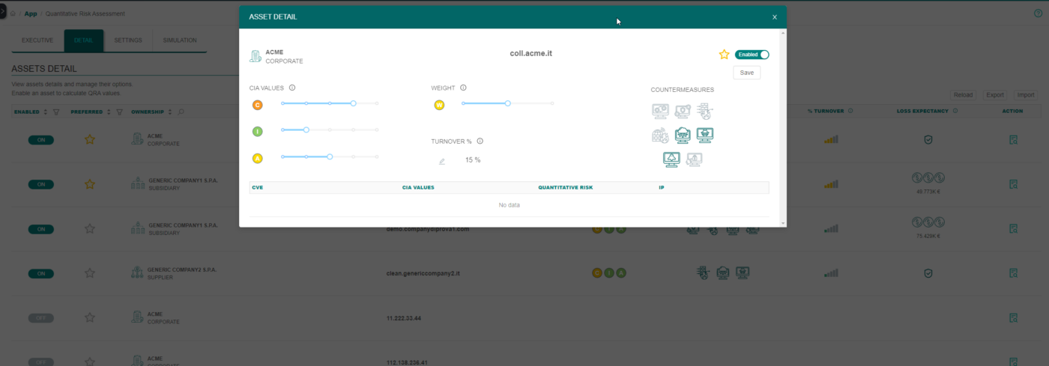Open action detail icon for first ACME row

click(x=1013, y=139)
